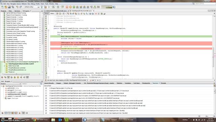Image resolution: width=216 pixels, height=122 pixels.
Task: Click the last icon in editor toolbar
Action: point(104,14)
